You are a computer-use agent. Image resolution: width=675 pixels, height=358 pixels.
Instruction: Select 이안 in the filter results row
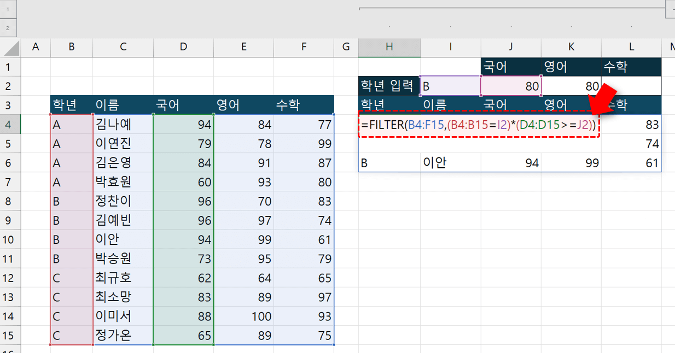click(x=450, y=163)
